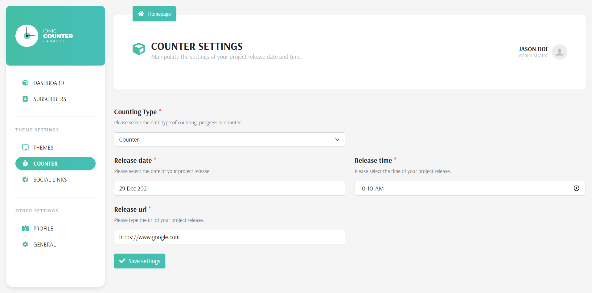The height and width of the screenshot is (293, 592).
Task: Open Social Links settings
Action: click(x=55, y=179)
